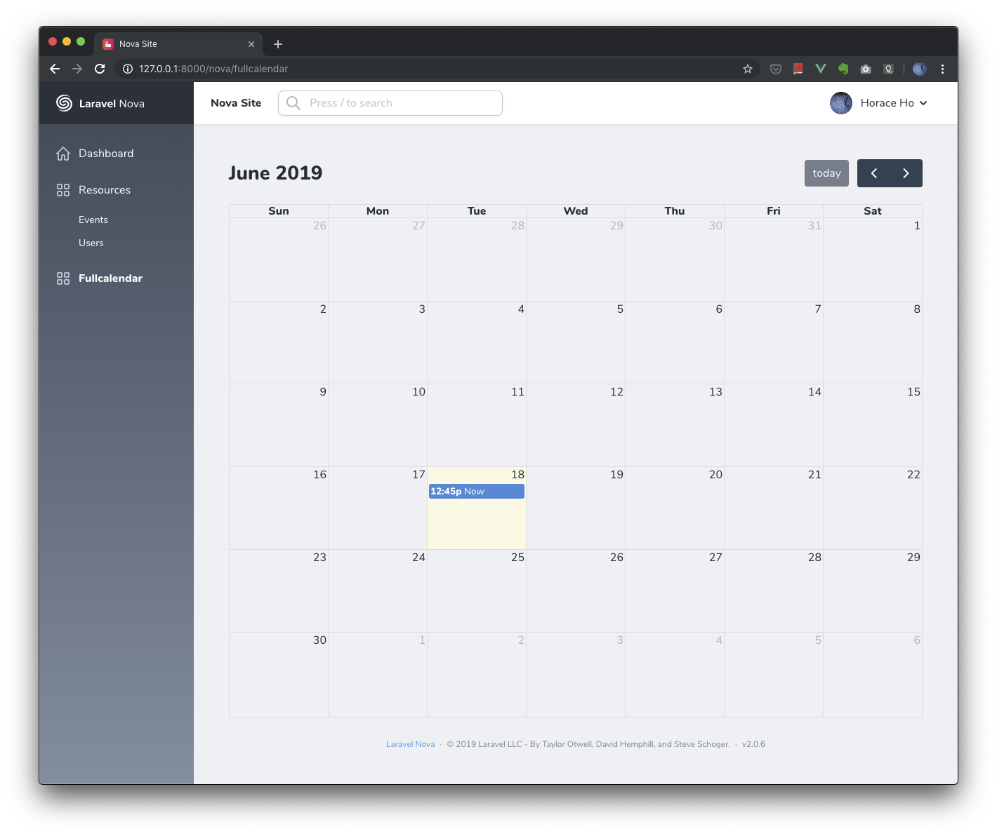The width and height of the screenshot is (997, 836).
Task: Click the Laravel Nova logo
Action: point(100,103)
